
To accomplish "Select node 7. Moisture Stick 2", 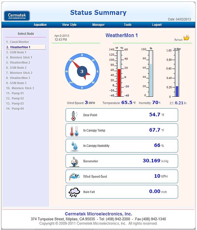I will [x=19, y=73].
